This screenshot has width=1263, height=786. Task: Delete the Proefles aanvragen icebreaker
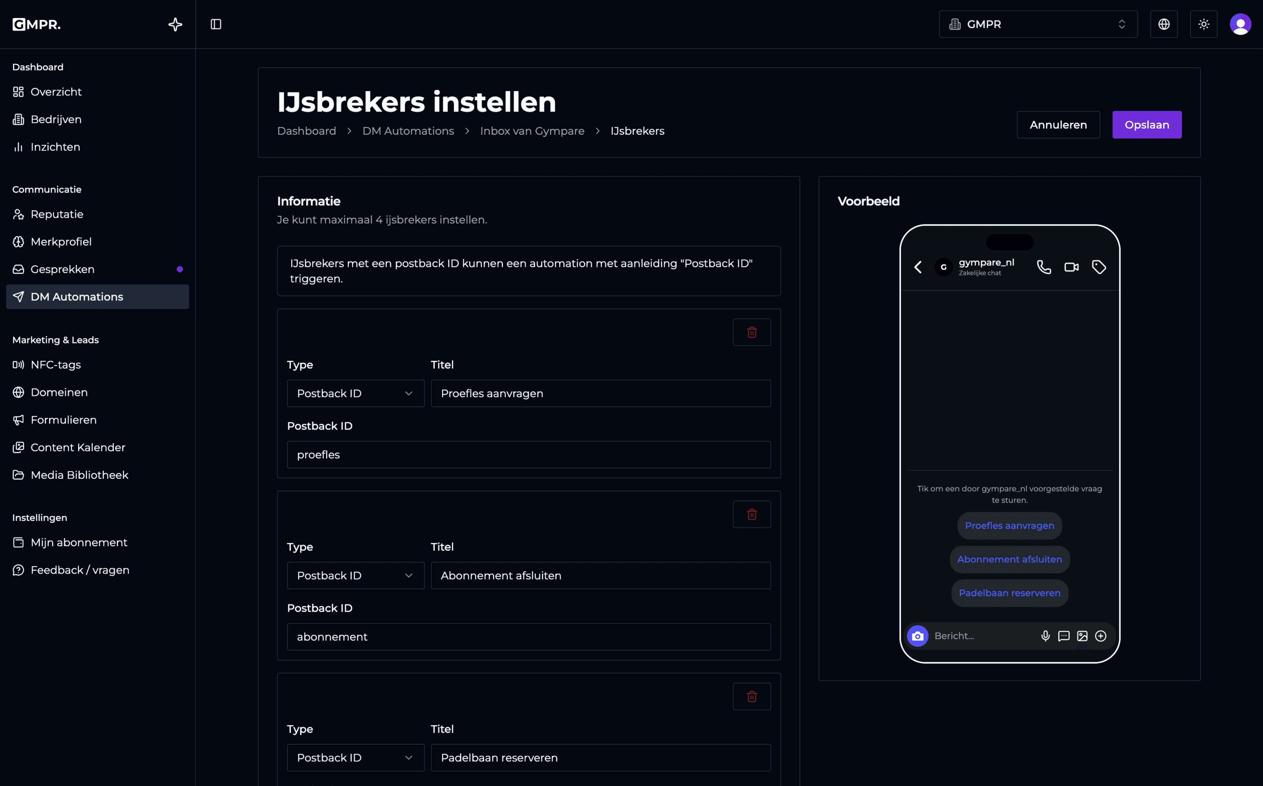(x=752, y=332)
